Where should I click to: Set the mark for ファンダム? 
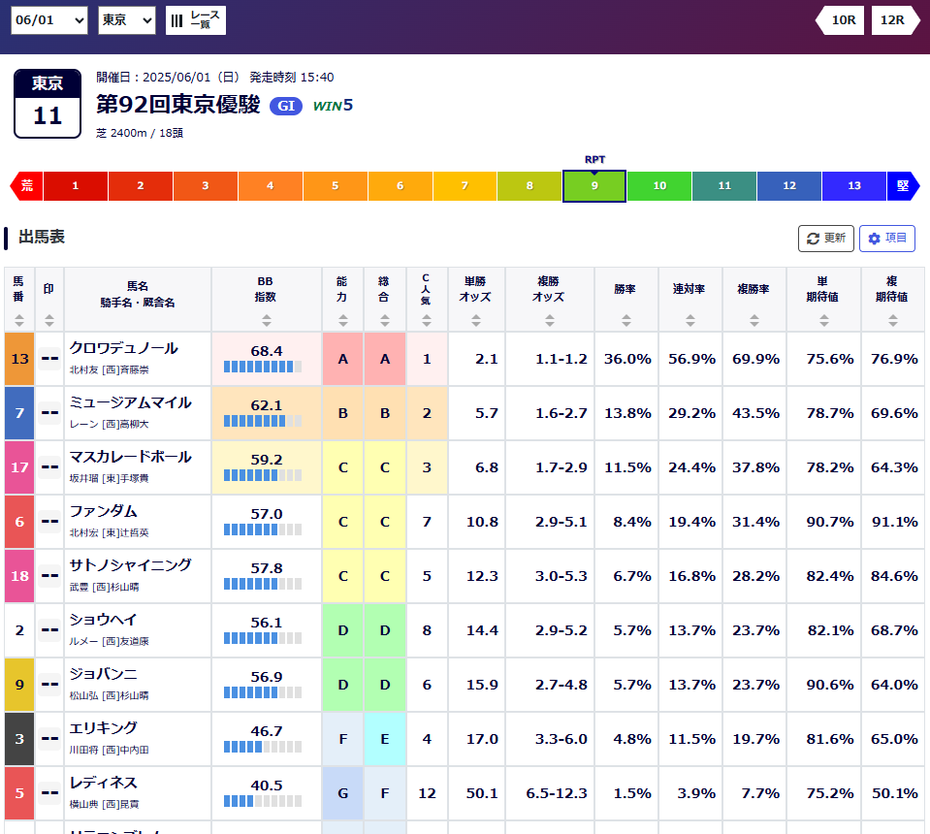coord(49,522)
